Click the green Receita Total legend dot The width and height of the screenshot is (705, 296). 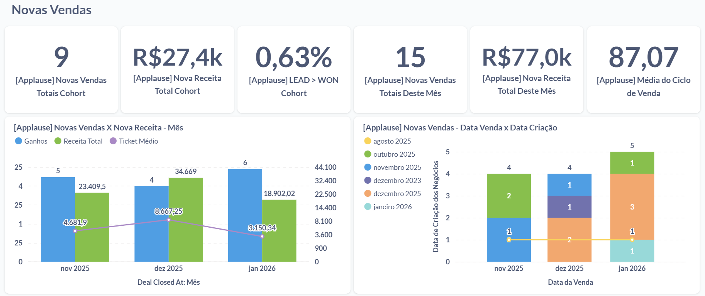click(x=58, y=141)
